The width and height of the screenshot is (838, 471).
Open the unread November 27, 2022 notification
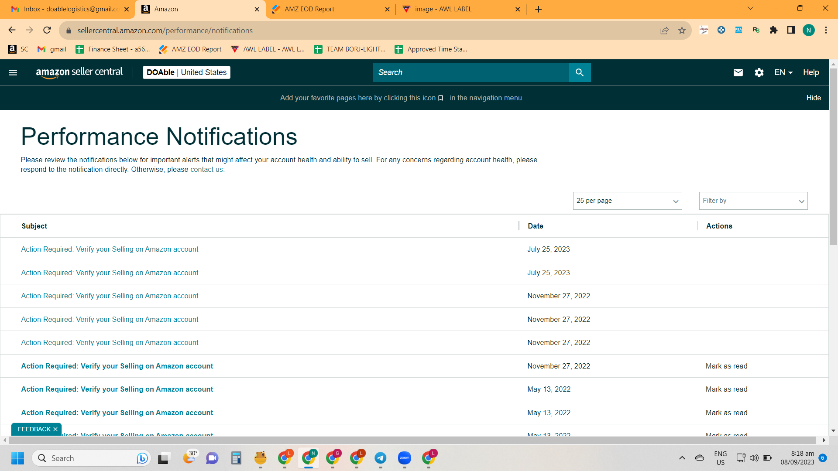117,366
